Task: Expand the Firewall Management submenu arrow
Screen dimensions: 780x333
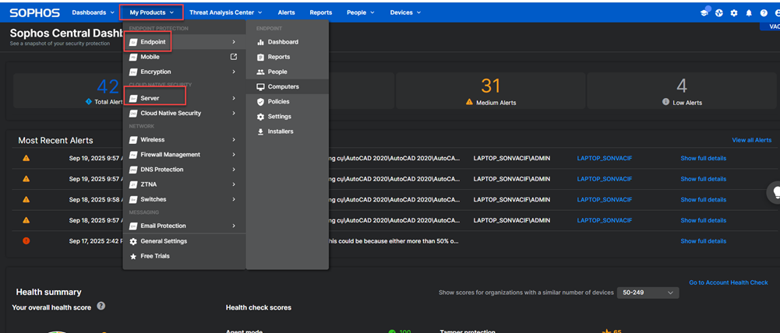Action: (x=234, y=155)
